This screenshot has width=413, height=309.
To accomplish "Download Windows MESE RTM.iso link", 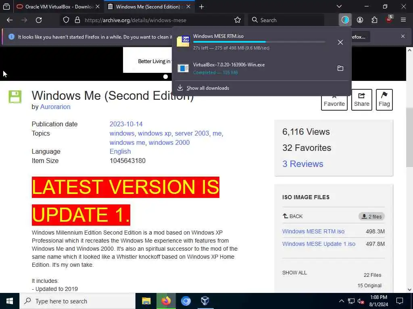I will tap(313, 231).
